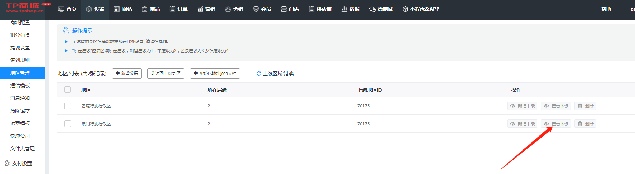Check the 香港特别行政区 row checkbox
This screenshot has height=174, width=635.
pyautogui.click(x=68, y=106)
